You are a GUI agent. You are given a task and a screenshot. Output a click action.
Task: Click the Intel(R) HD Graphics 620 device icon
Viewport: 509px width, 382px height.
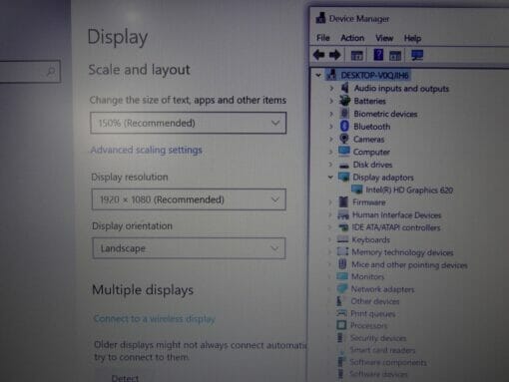point(357,190)
